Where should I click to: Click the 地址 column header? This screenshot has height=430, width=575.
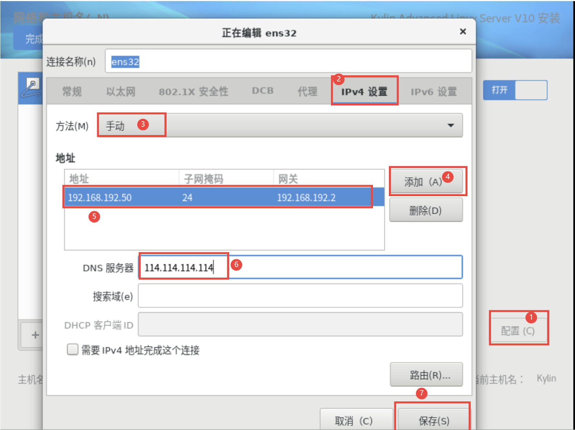122,178
